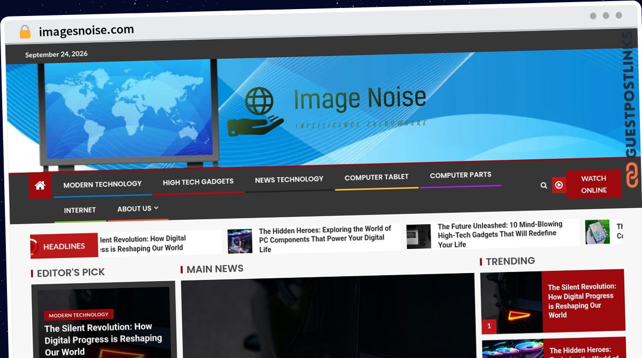Click the Trending section heading
Screen dimensions: 642x358
point(510,261)
